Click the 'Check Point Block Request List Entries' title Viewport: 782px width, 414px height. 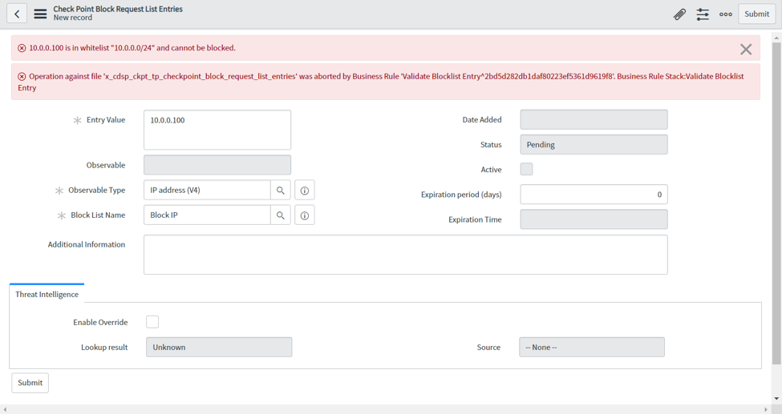coord(118,9)
